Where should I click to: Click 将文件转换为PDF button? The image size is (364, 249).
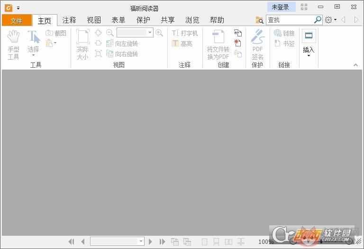218,44
